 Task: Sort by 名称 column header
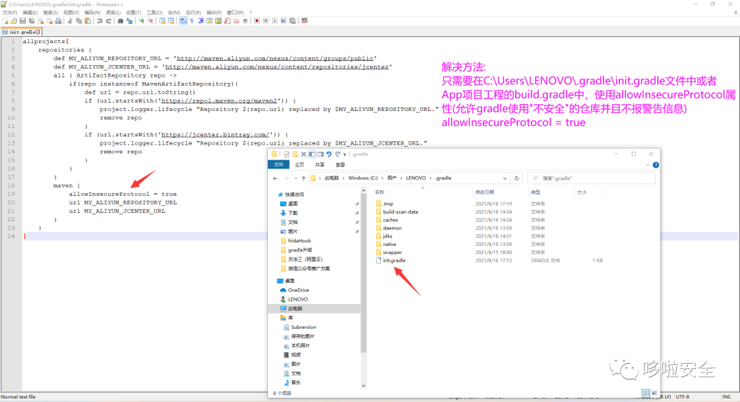coord(380,192)
